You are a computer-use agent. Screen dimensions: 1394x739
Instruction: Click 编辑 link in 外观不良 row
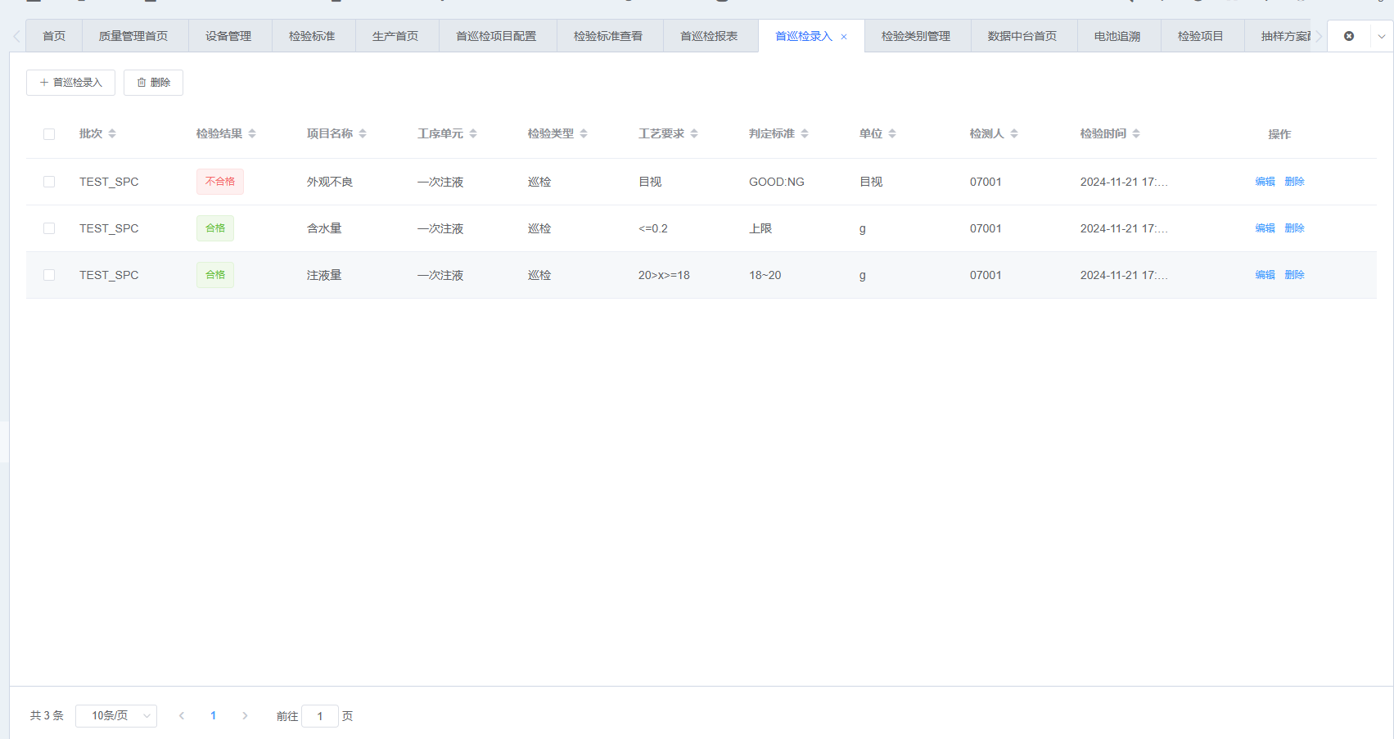pyautogui.click(x=1265, y=182)
